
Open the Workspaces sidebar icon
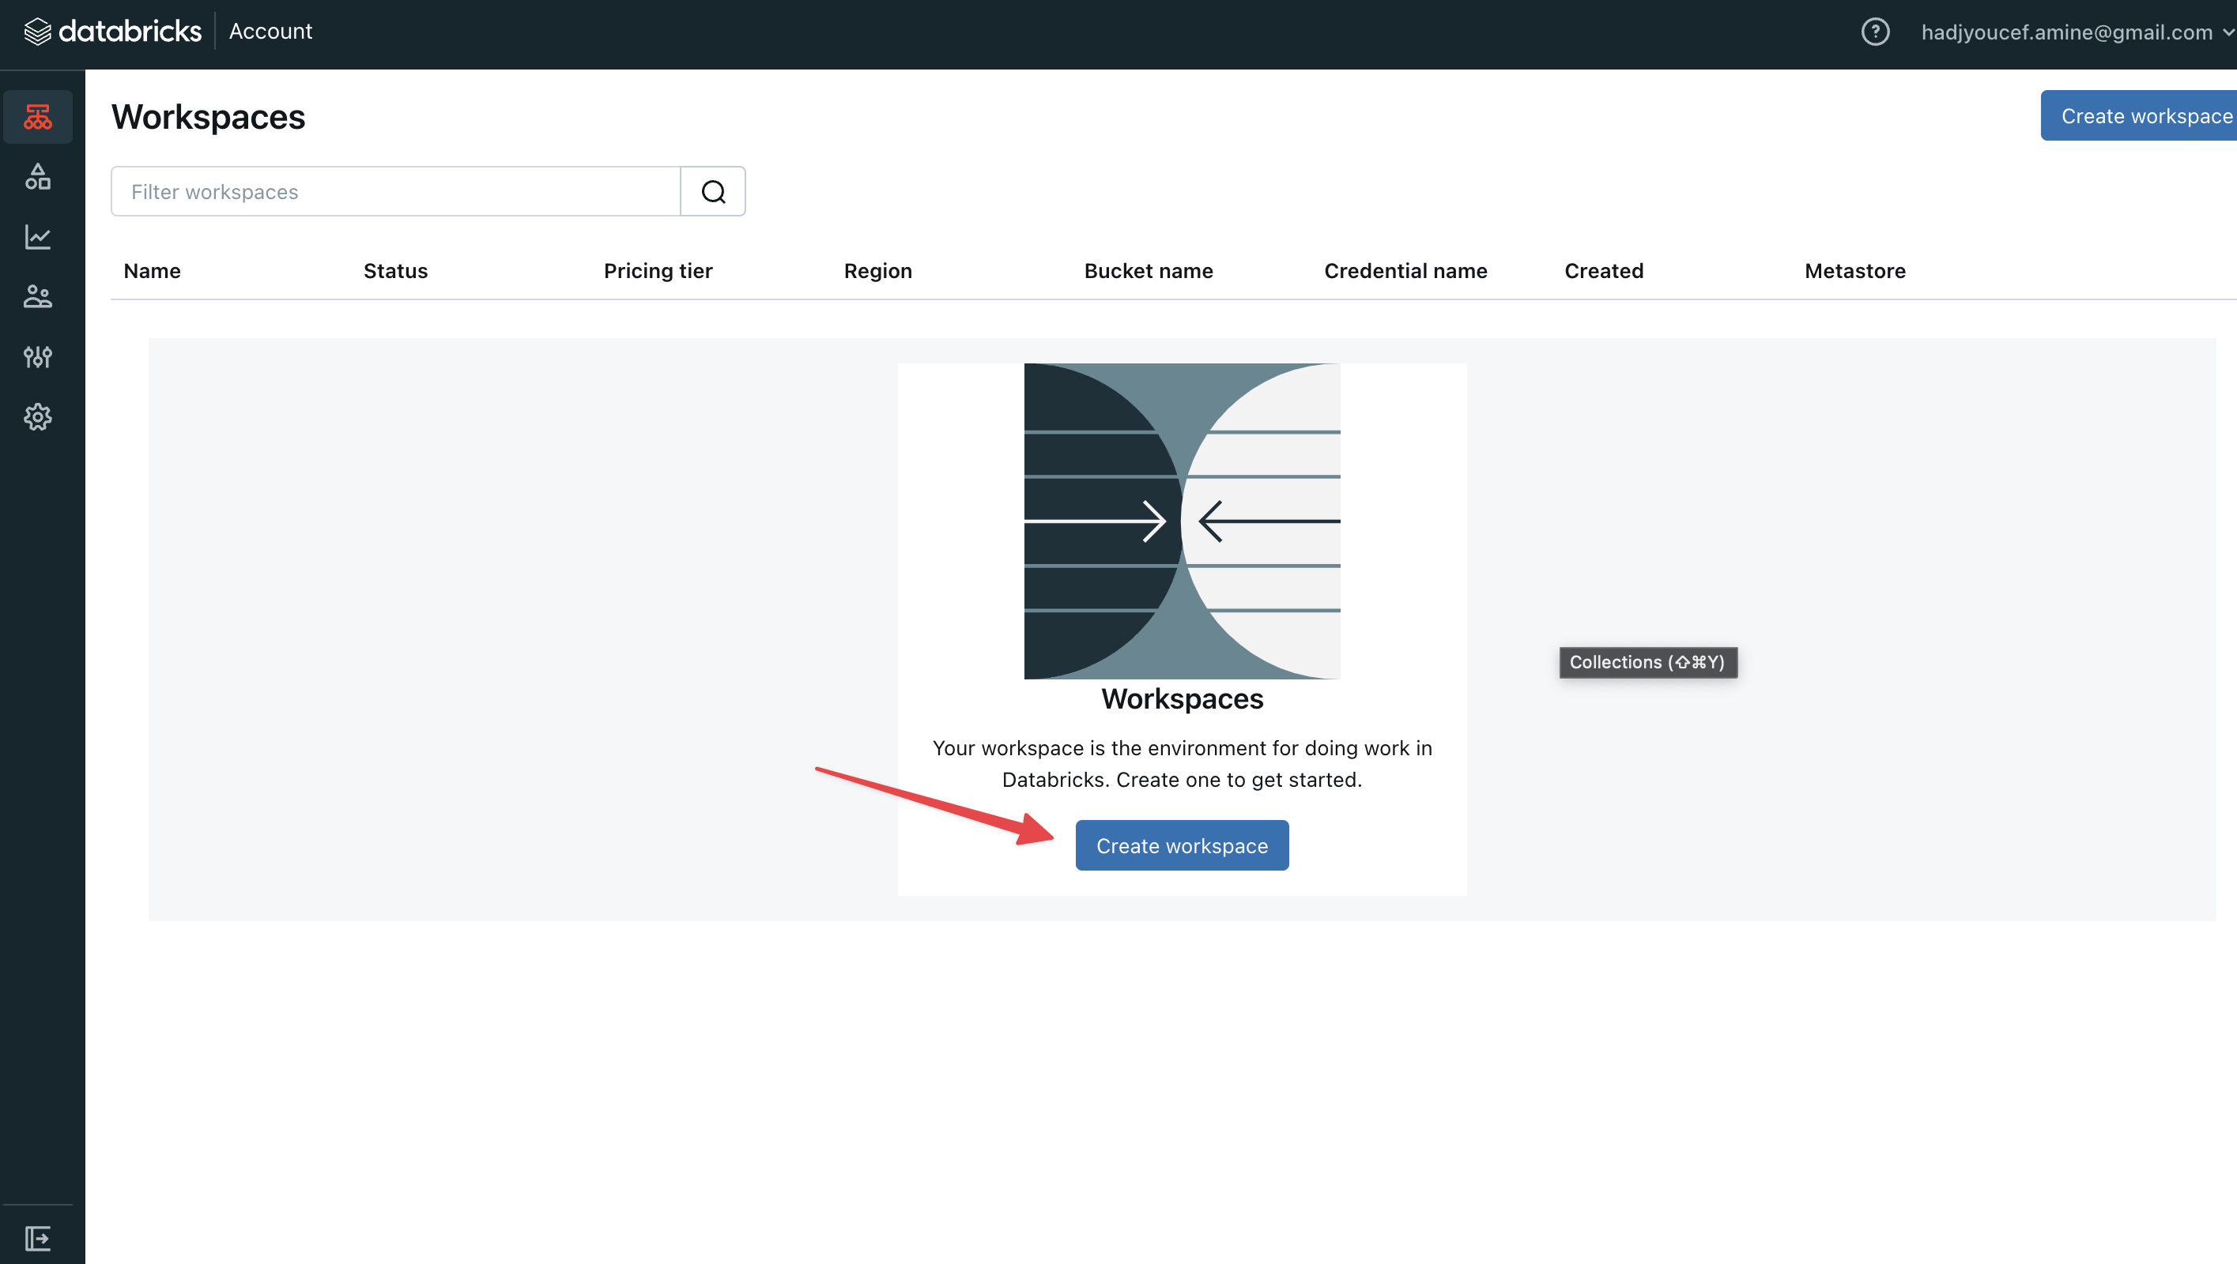tap(37, 116)
